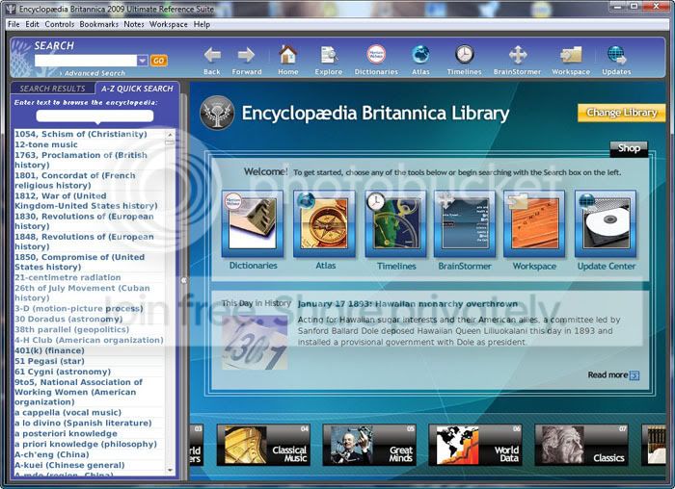Click the Updates globe toolbar icon
The image size is (675, 489).
[616, 55]
